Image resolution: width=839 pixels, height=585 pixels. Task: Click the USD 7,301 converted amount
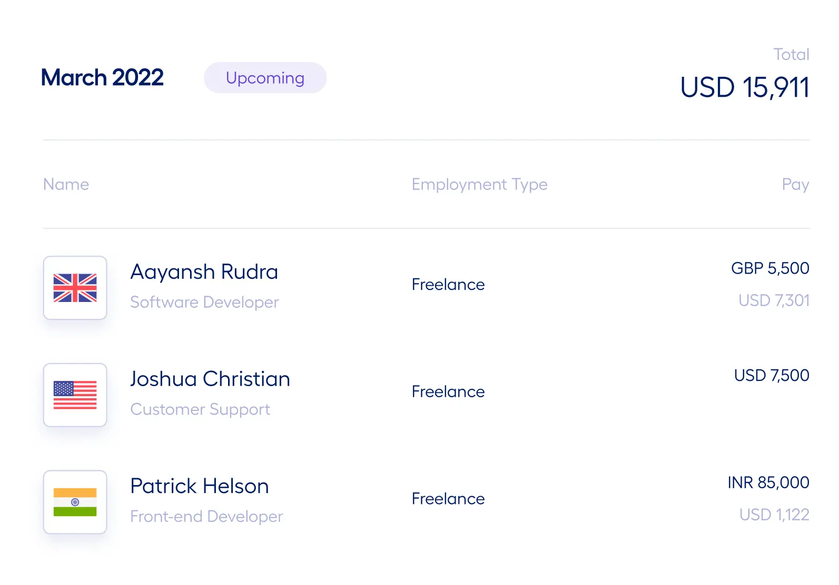tap(774, 300)
